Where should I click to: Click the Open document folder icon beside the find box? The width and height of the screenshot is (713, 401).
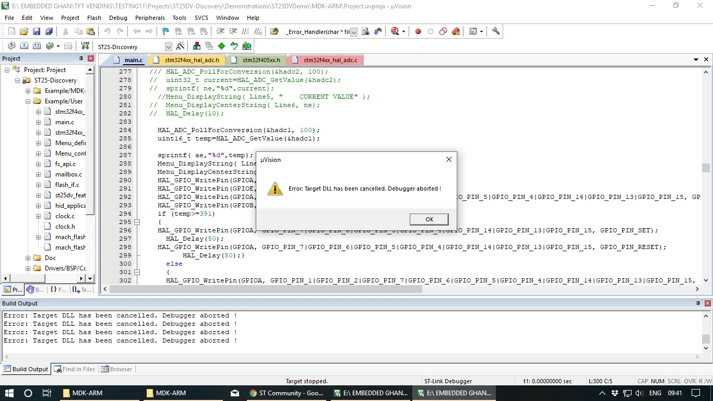tap(274, 31)
